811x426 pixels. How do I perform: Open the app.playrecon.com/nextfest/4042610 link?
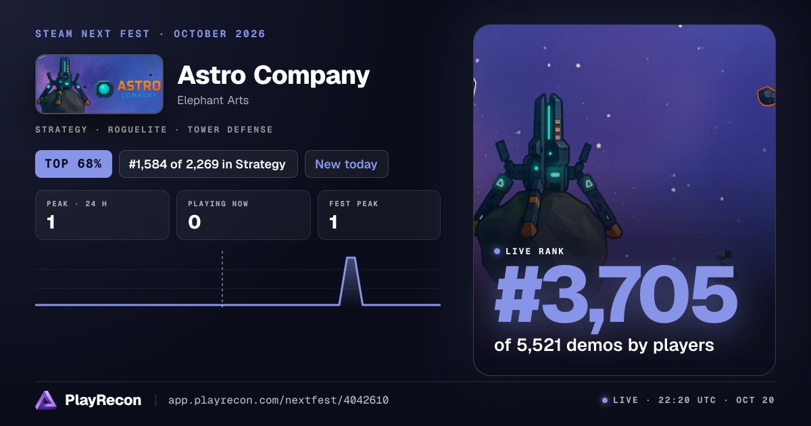coord(278,400)
